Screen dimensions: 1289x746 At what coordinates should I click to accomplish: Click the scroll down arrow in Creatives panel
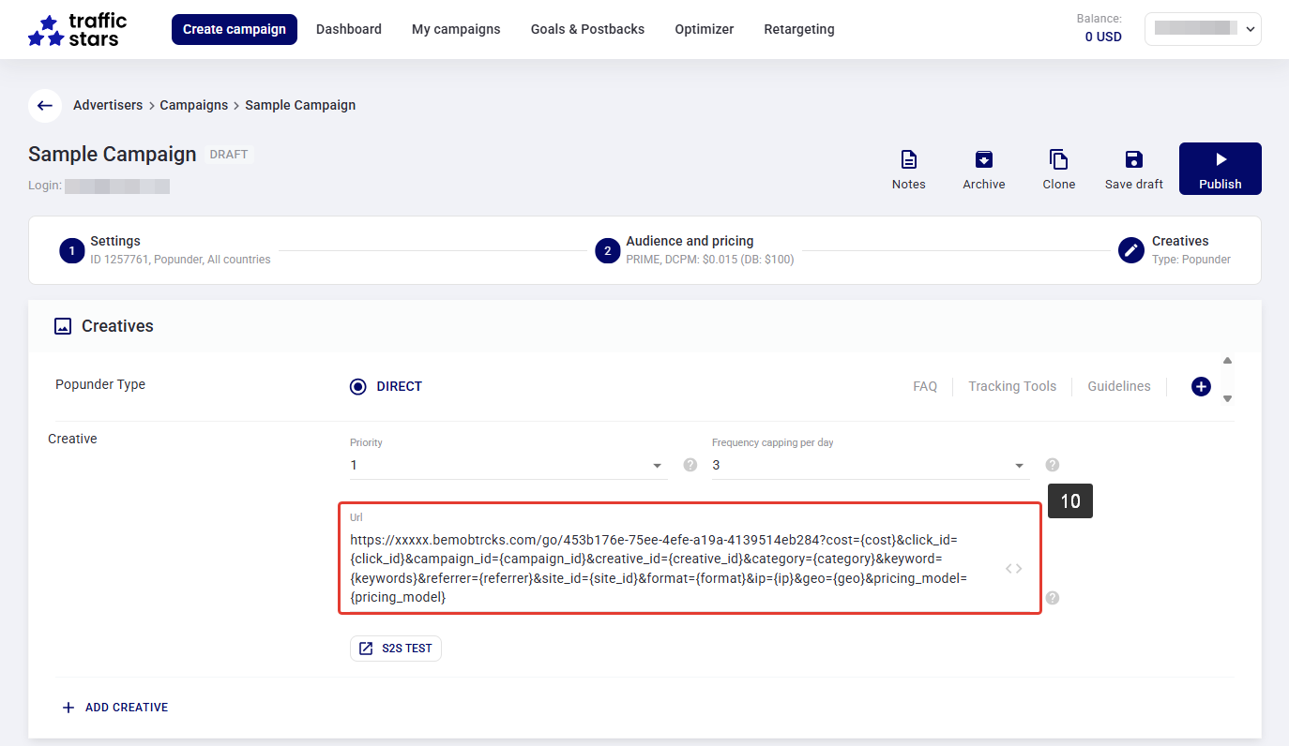pyautogui.click(x=1227, y=398)
